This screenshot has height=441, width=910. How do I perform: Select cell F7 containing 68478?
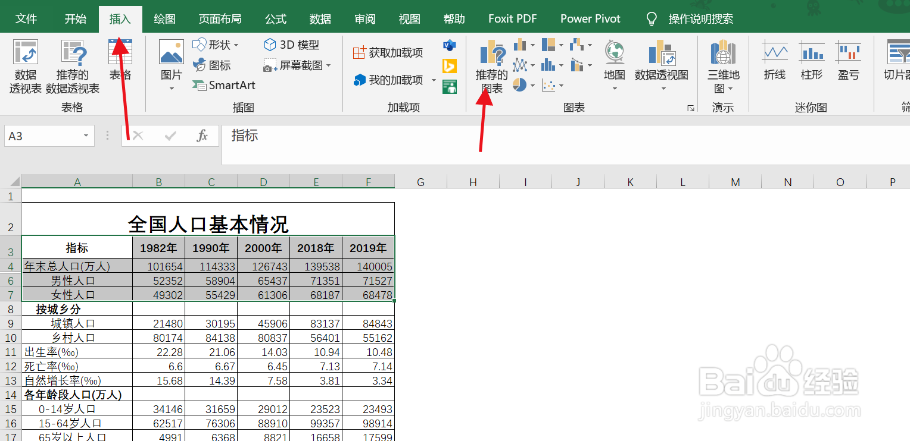tap(375, 294)
